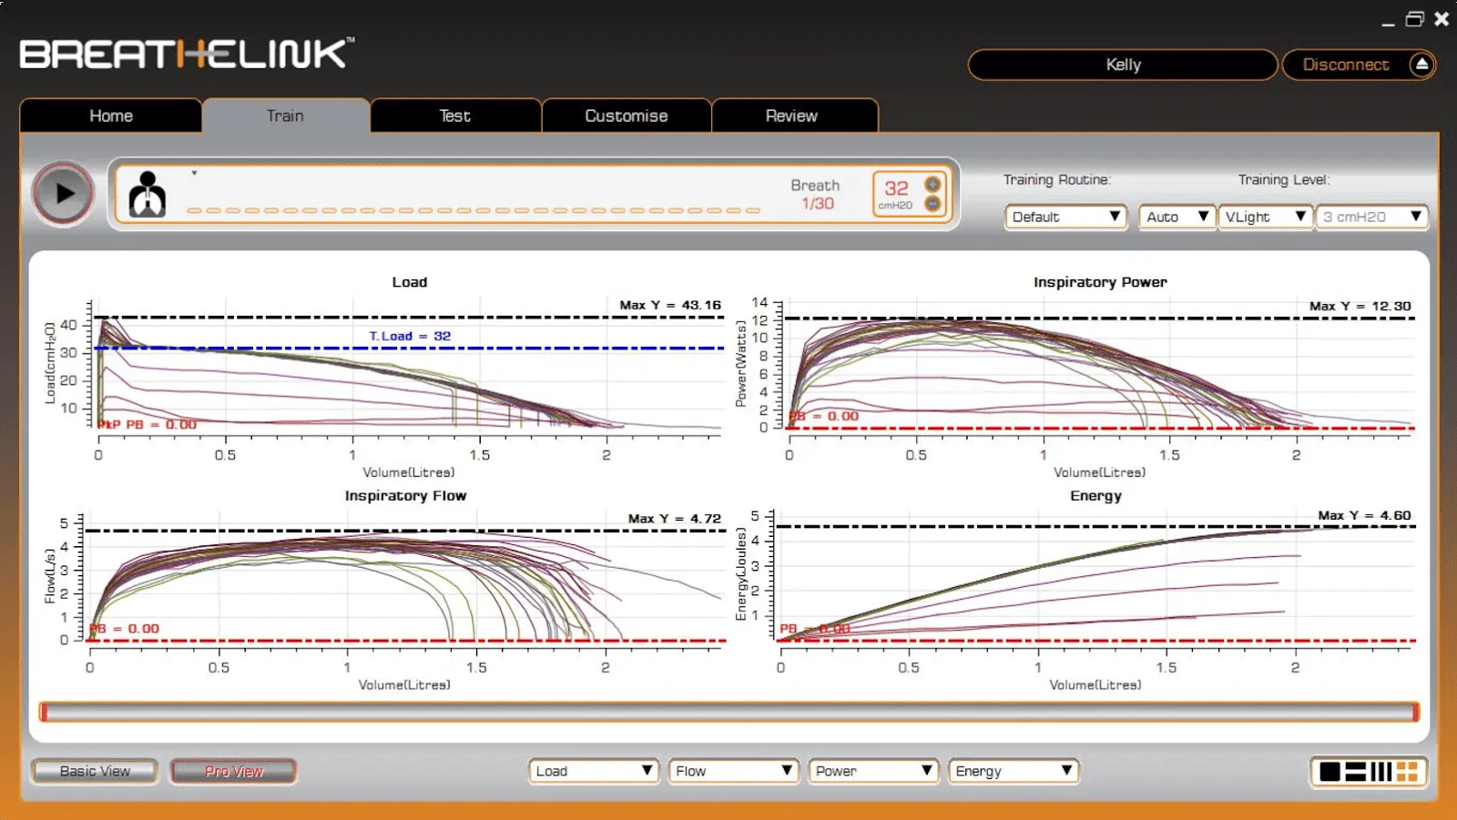
Task: Click the Kelly user name field
Action: [x=1123, y=65]
